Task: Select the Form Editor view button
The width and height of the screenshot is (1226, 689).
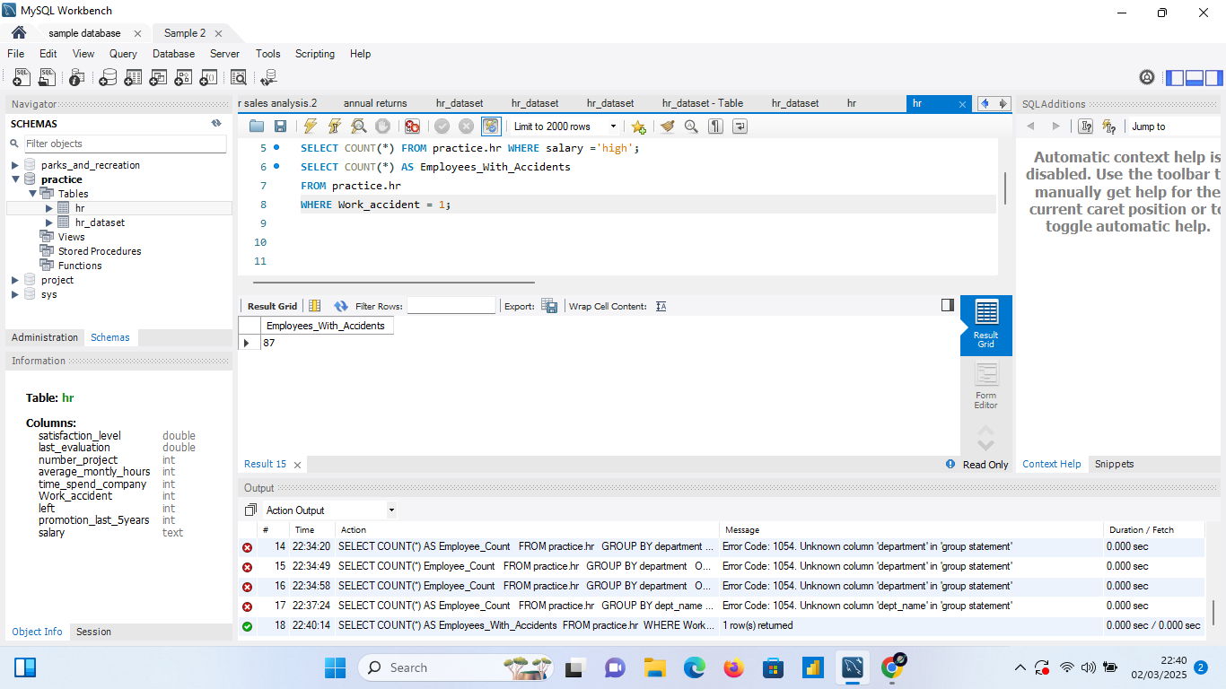Action: tap(985, 387)
